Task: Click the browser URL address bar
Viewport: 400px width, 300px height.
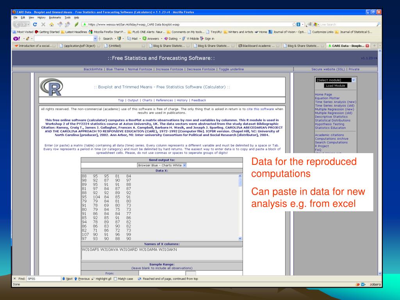Action: [189, 25]
